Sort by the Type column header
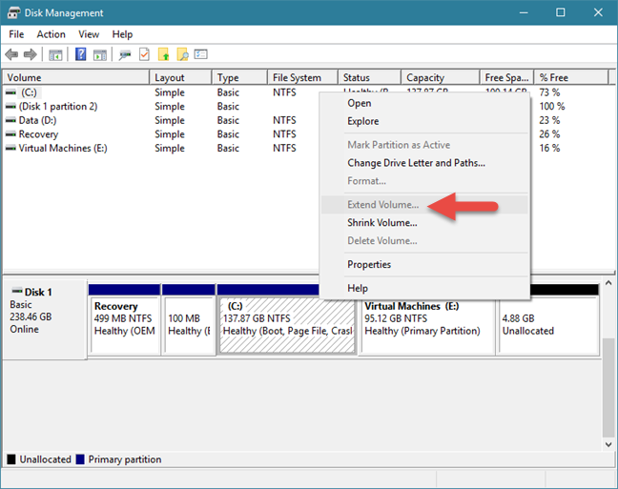 pyautogui.click(x=239, y=77)
